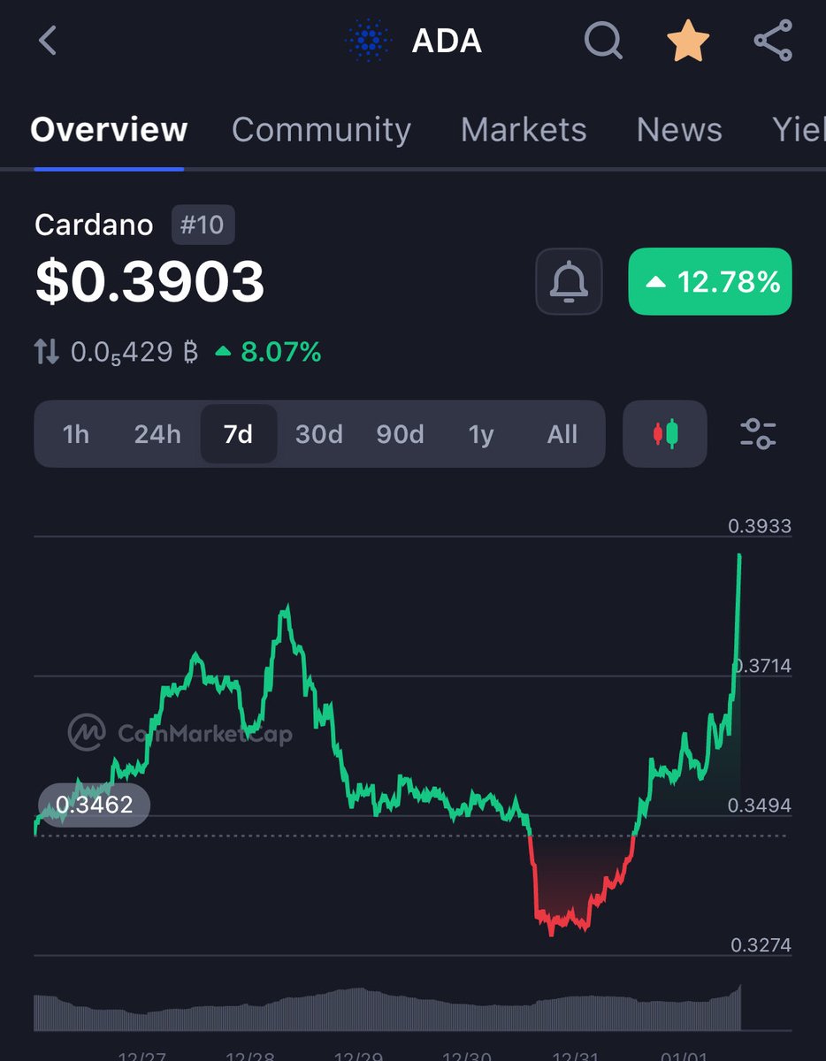The width and height of the screenshot is (826, 1061).
Task: Open the News tab
Action: coord(679,130)
